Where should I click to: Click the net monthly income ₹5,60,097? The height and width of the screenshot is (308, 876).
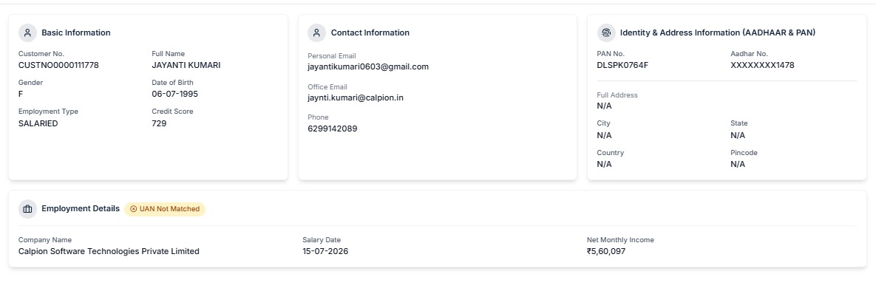(x=606, y=252)
